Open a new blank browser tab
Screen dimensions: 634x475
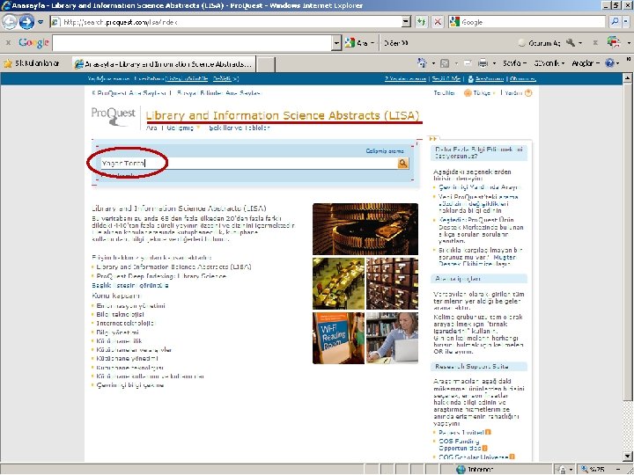point(266,64)
